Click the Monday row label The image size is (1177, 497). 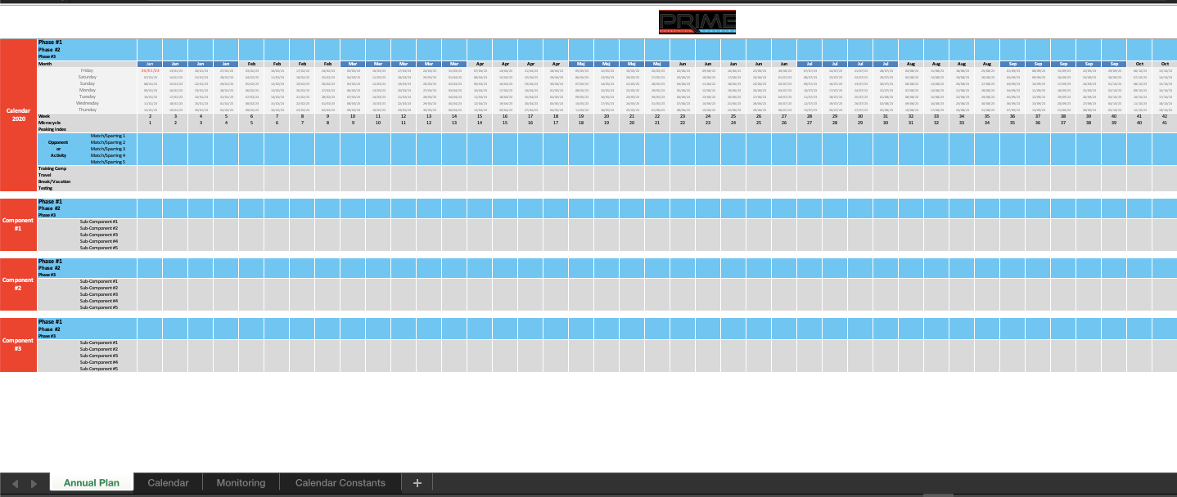pos(87,90)
